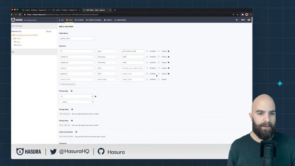Image resolution: width=295 pixels, height=166 pixels.
Task: Open the Actions tab in Hasura header
Action: pos(79,20)
